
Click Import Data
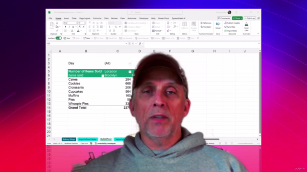click(231, 31)
